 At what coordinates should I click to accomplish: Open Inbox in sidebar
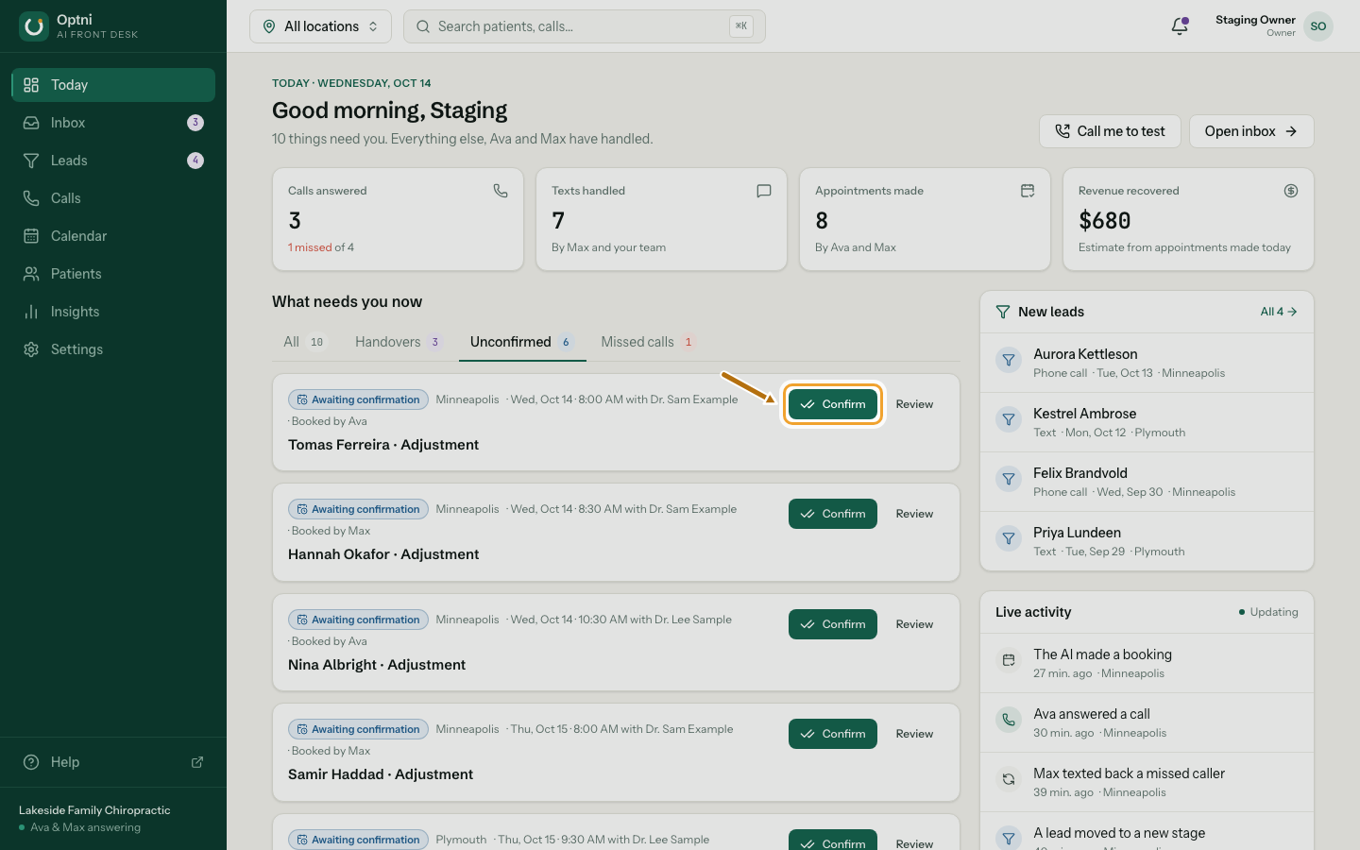113,123
